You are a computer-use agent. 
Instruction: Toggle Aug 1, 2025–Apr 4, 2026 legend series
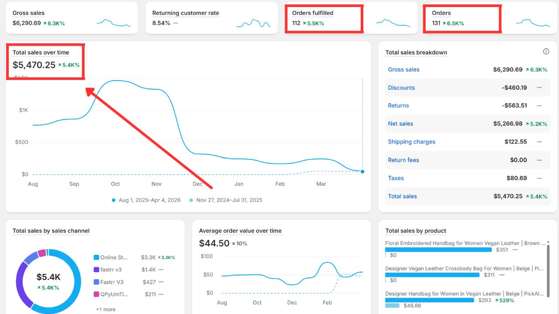pyautogui.click(x=146, y=200)
